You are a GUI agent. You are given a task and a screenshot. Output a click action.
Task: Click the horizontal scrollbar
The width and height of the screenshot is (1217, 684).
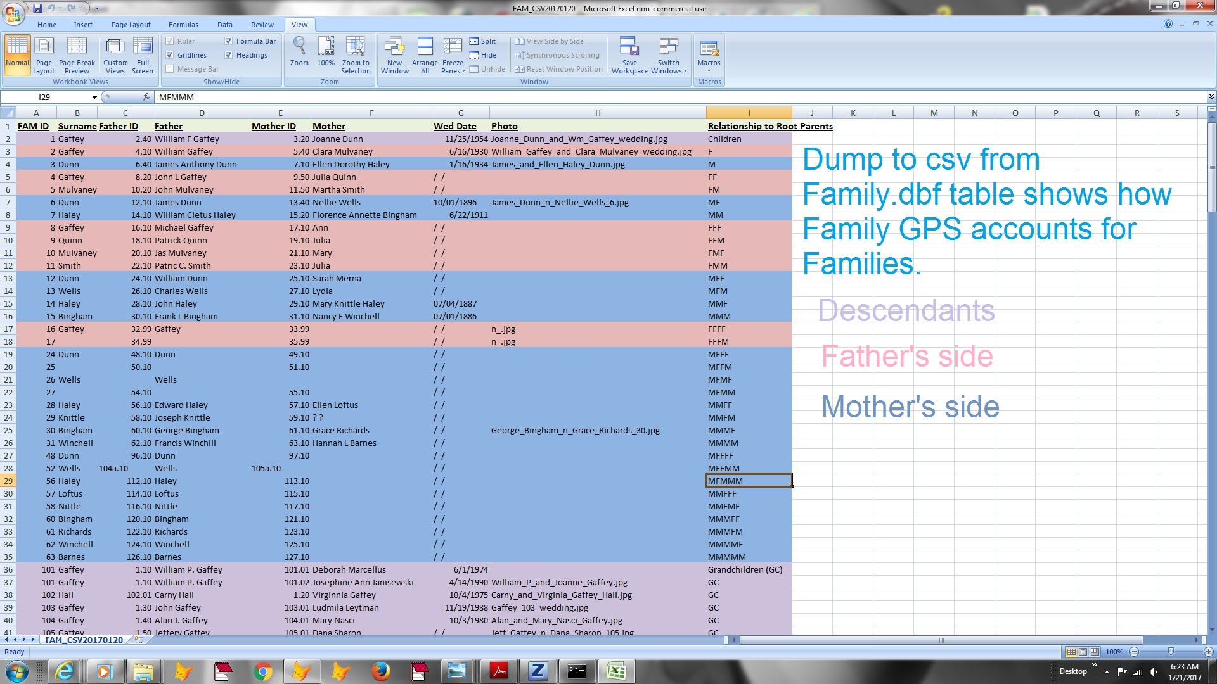pos(941,640)
